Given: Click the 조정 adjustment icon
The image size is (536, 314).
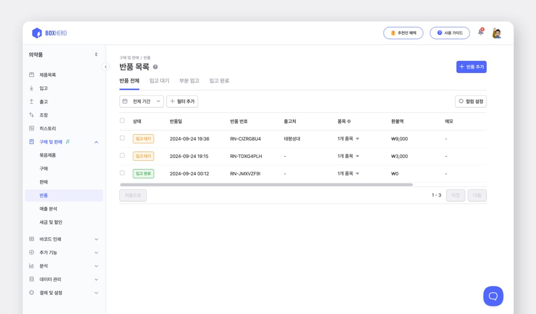Looking at the screenshot, I should point(31,115).
